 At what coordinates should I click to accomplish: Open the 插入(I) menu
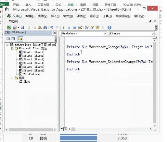point(55,16)
